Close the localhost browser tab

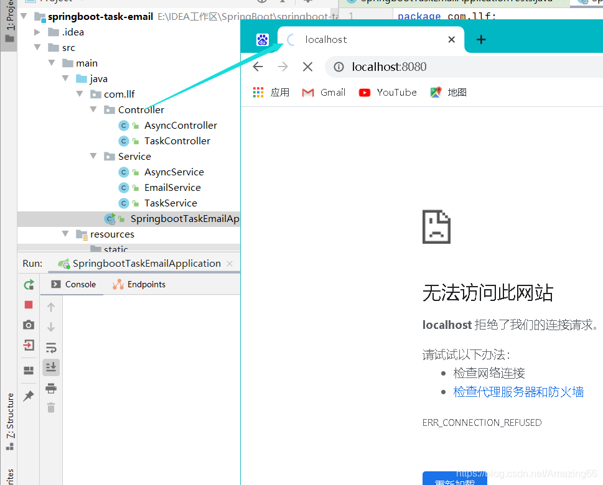(x=452, y=39)
